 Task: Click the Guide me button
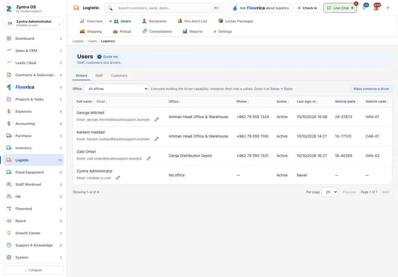108,57
